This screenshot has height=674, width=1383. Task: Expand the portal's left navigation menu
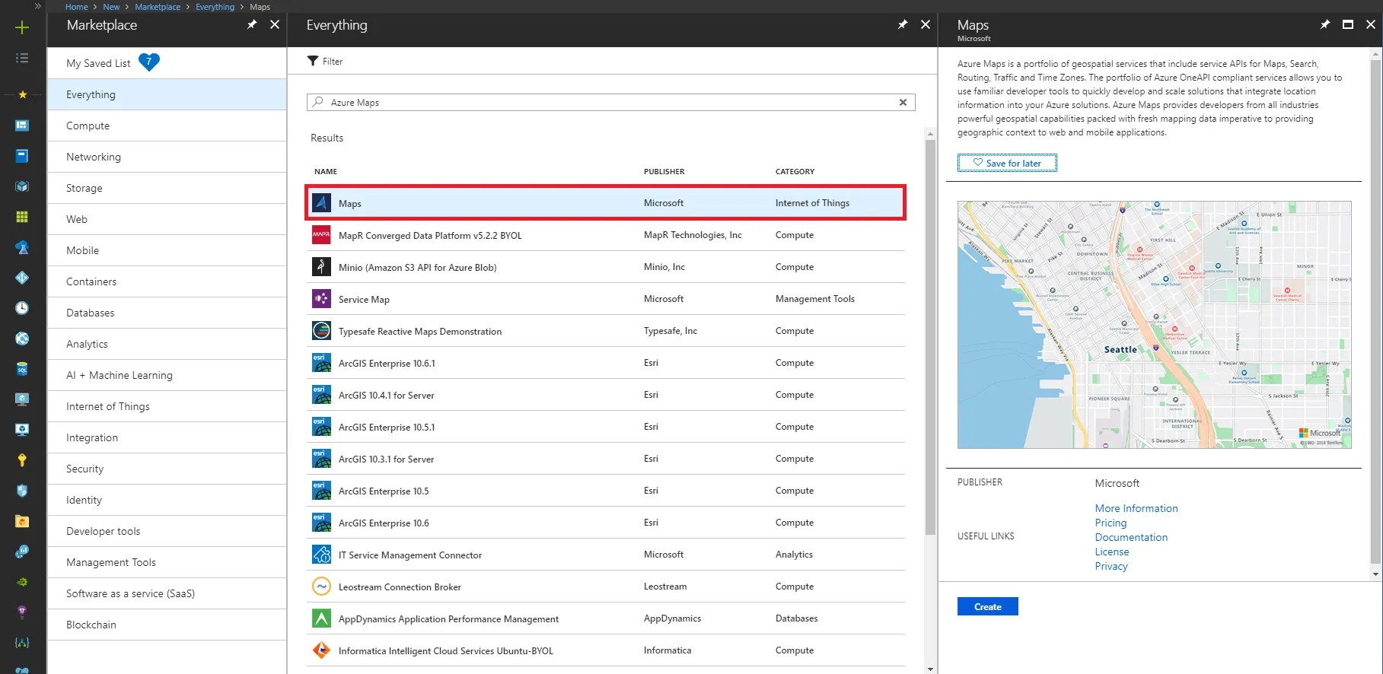tap(37, 6)
